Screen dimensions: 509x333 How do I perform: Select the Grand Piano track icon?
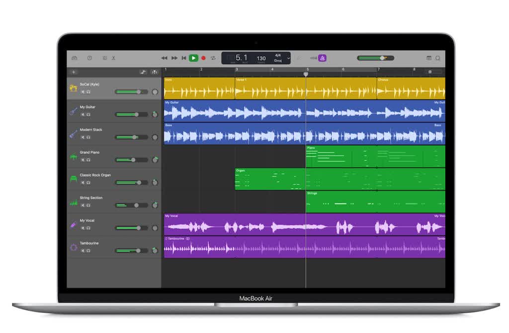[x=73, y=157]
